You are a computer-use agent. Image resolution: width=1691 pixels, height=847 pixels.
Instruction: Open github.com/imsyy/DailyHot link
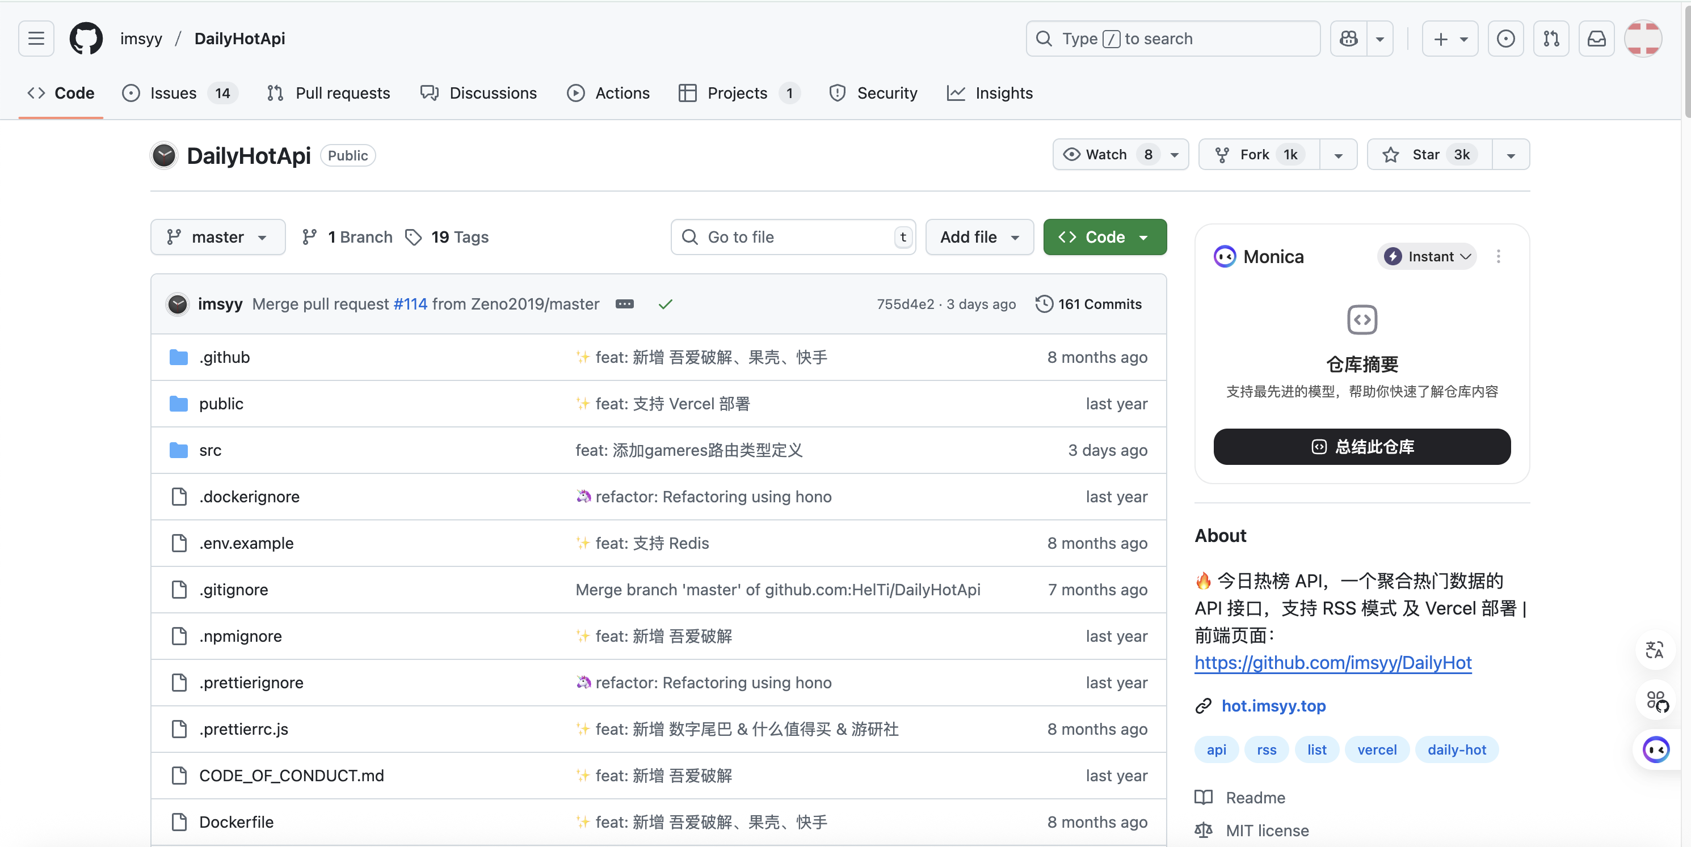pyautogui.click(x=1332, y=663)
